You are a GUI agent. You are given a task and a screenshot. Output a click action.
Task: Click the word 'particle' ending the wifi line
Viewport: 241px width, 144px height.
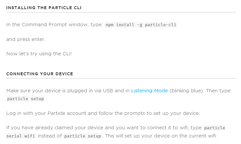point(214,128)
